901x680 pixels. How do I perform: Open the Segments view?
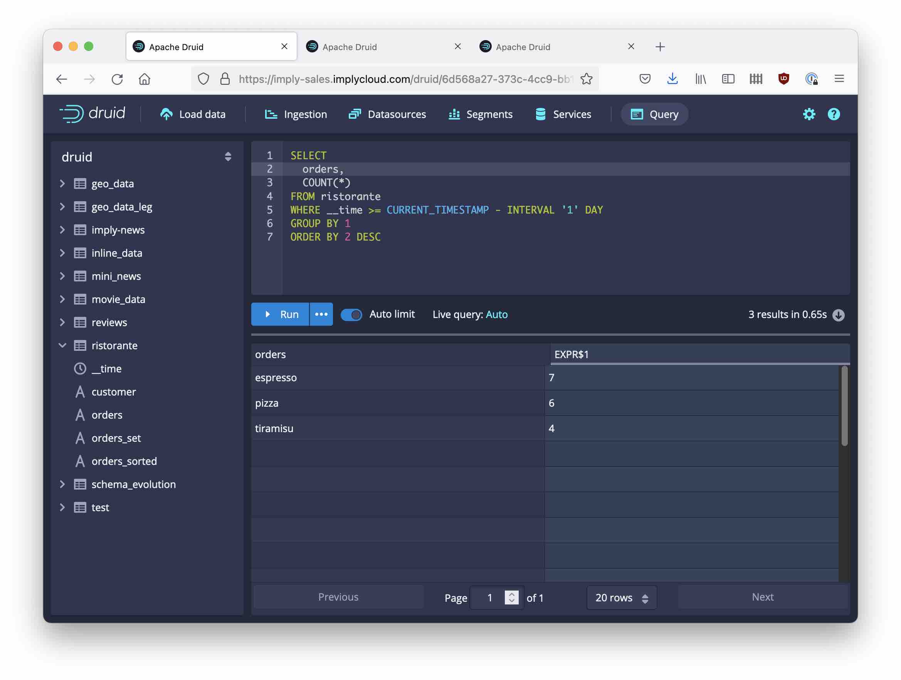coord(481,114)
